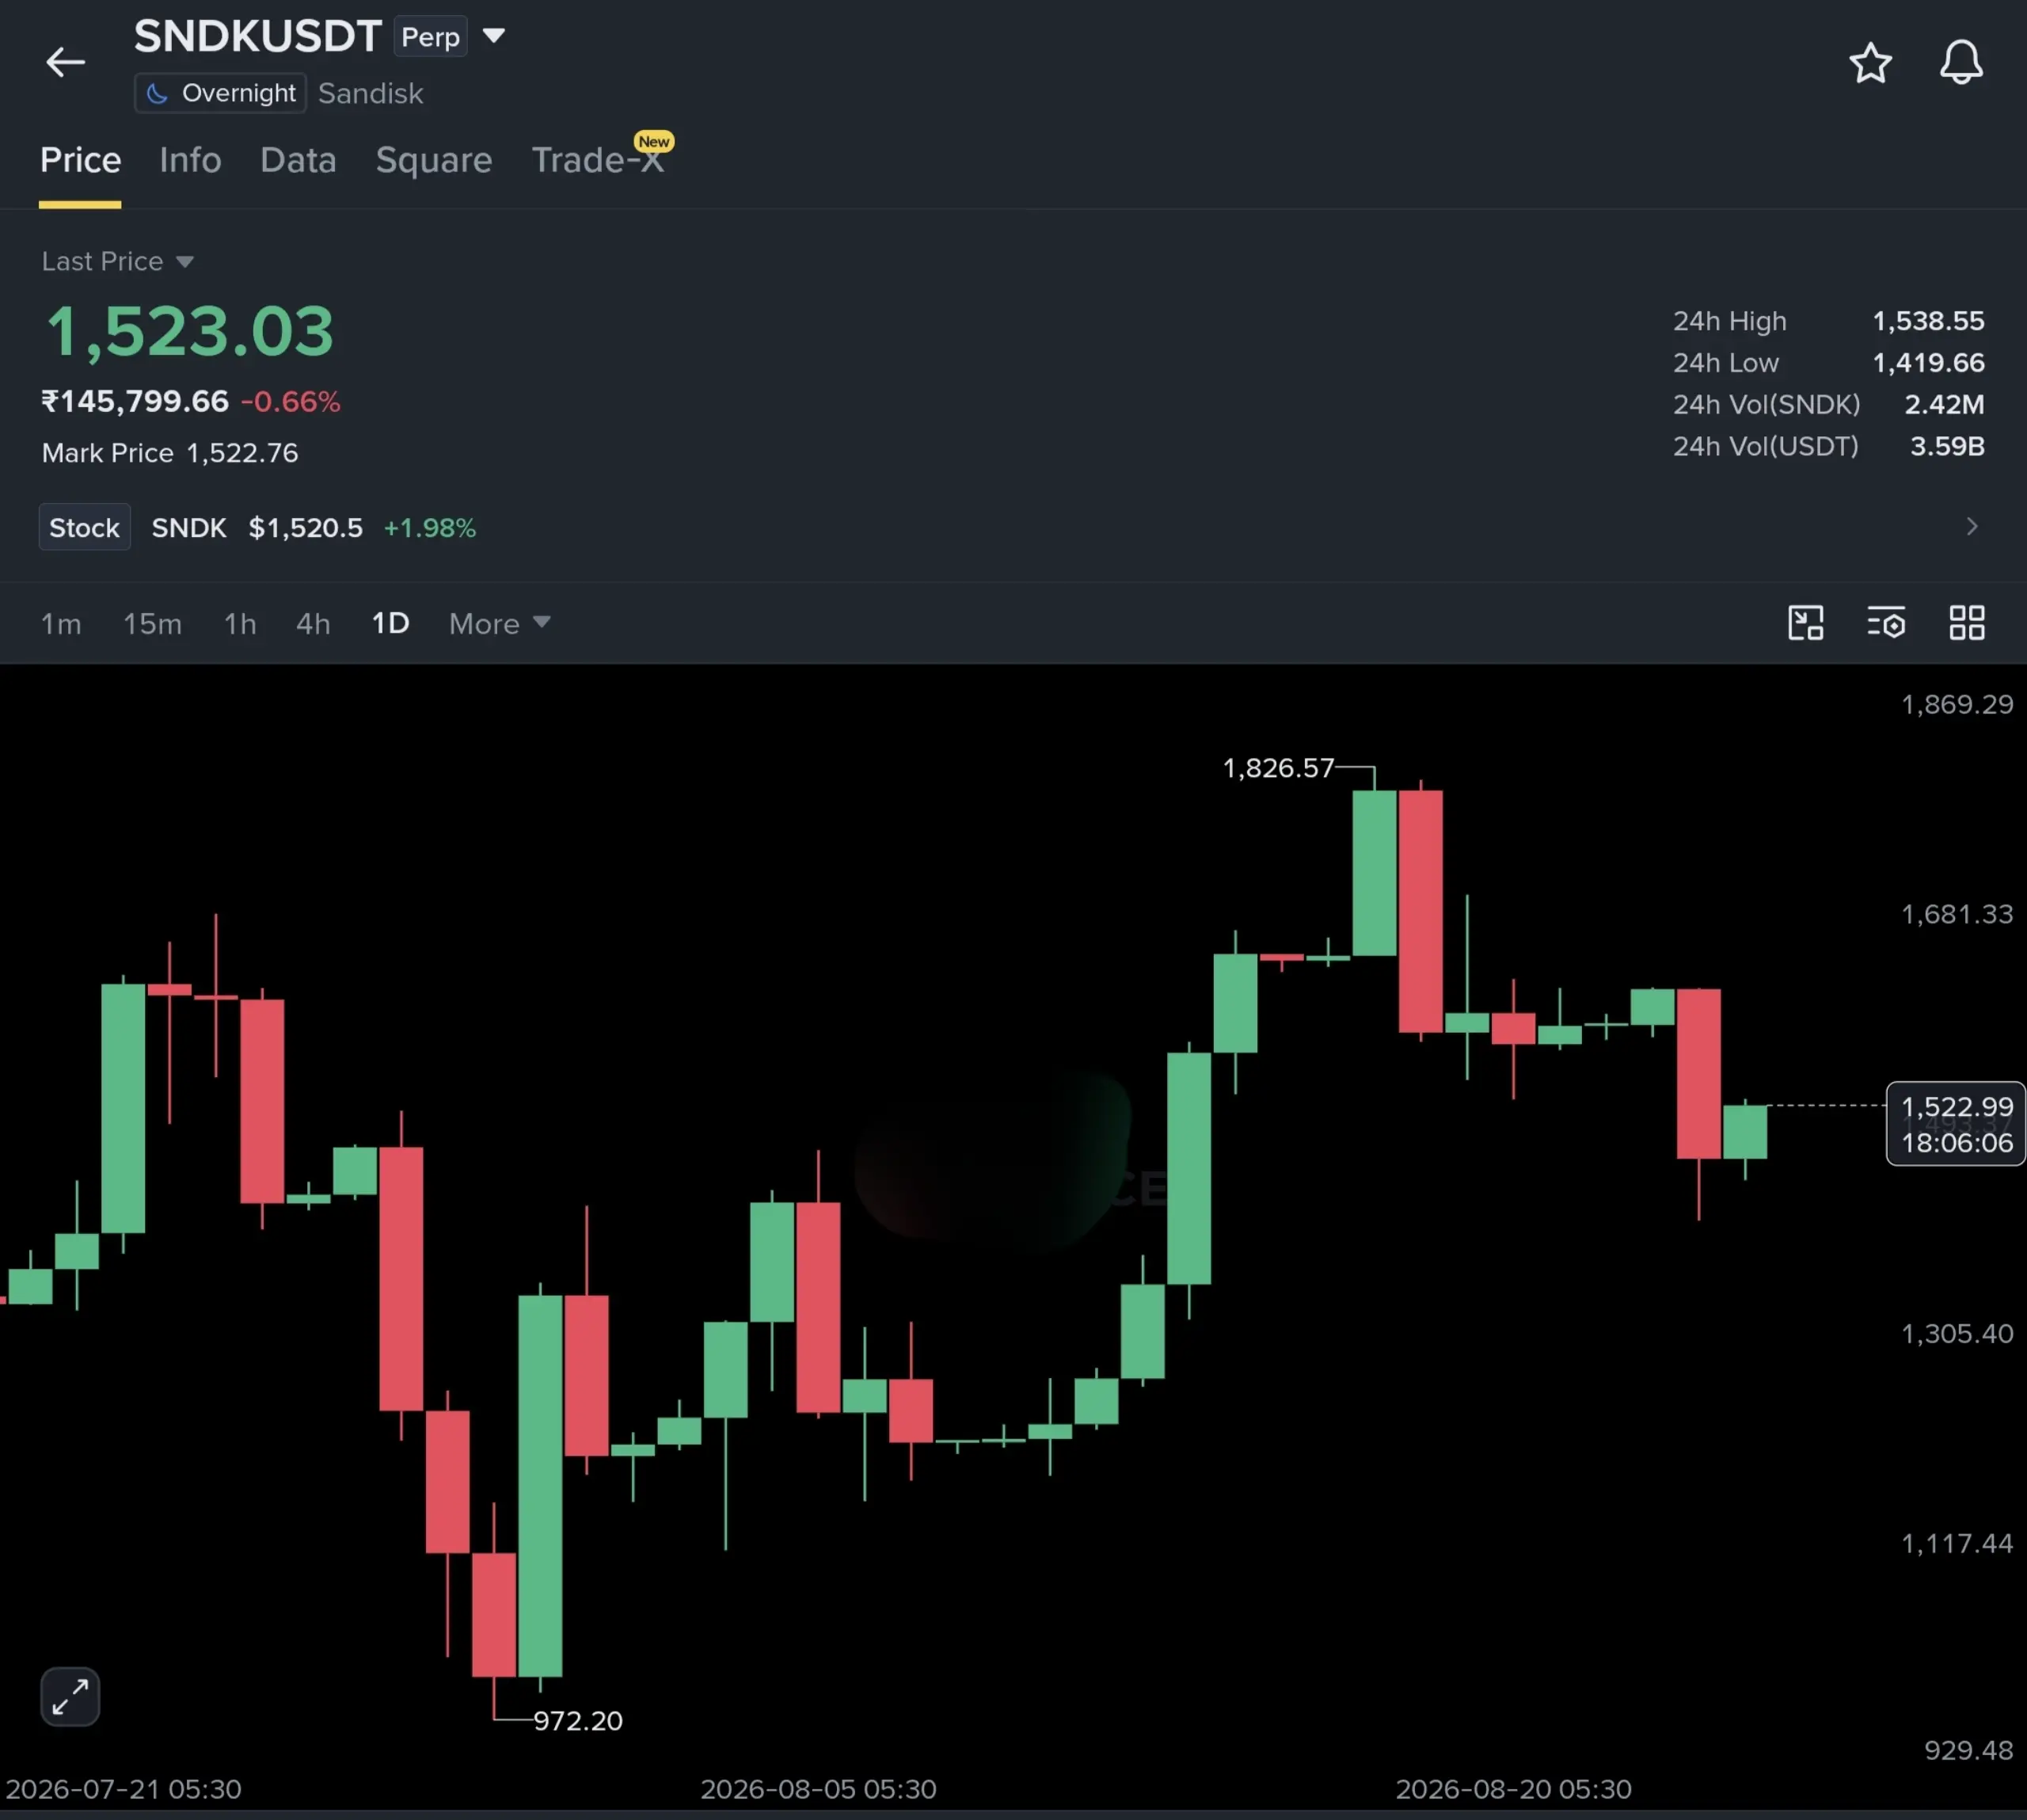The image size is (2027, 1820).
Task: Click the 1,117.44 price axis label
Action: click(x=1957, y=1543)
